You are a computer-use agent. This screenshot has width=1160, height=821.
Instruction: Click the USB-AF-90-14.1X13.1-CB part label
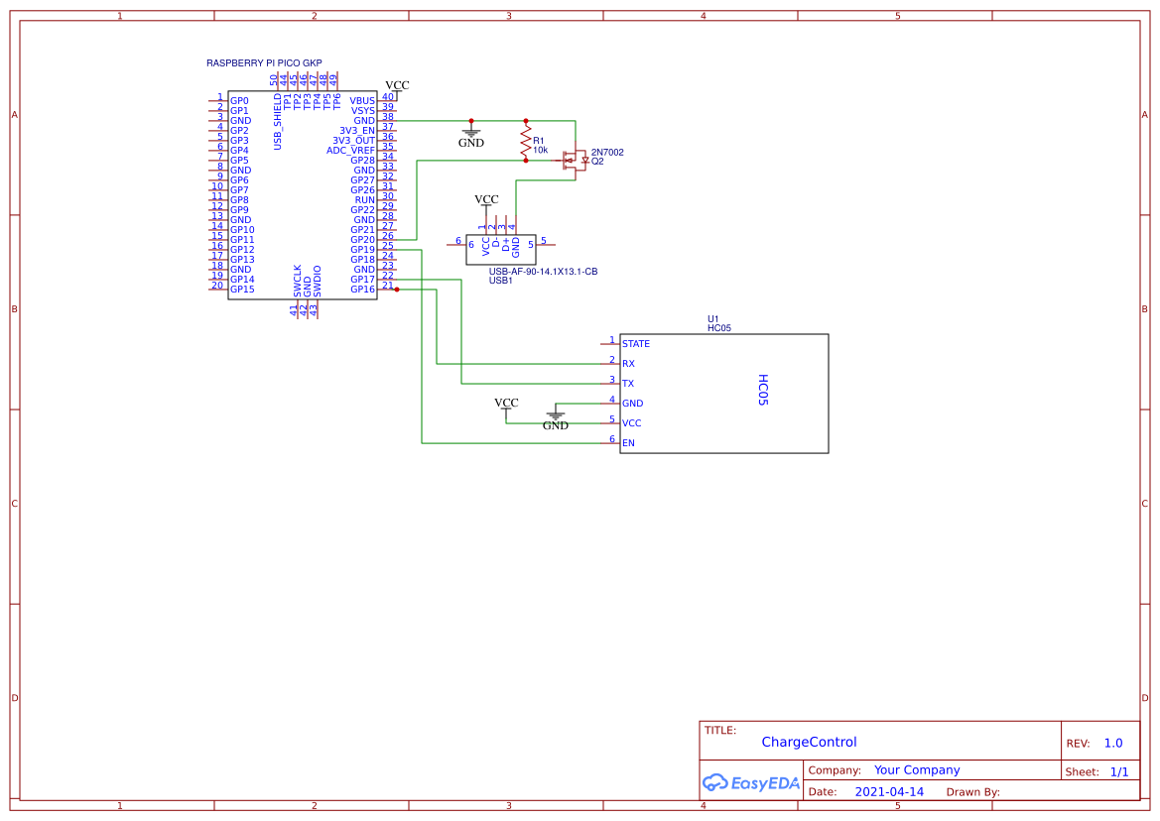[x=543, y=272]
